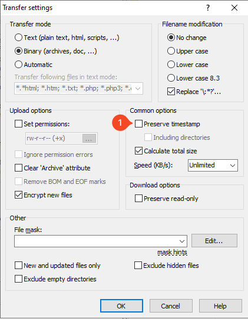
Task: Uncheck Calculate total size
Action: [x=138, y=151]
